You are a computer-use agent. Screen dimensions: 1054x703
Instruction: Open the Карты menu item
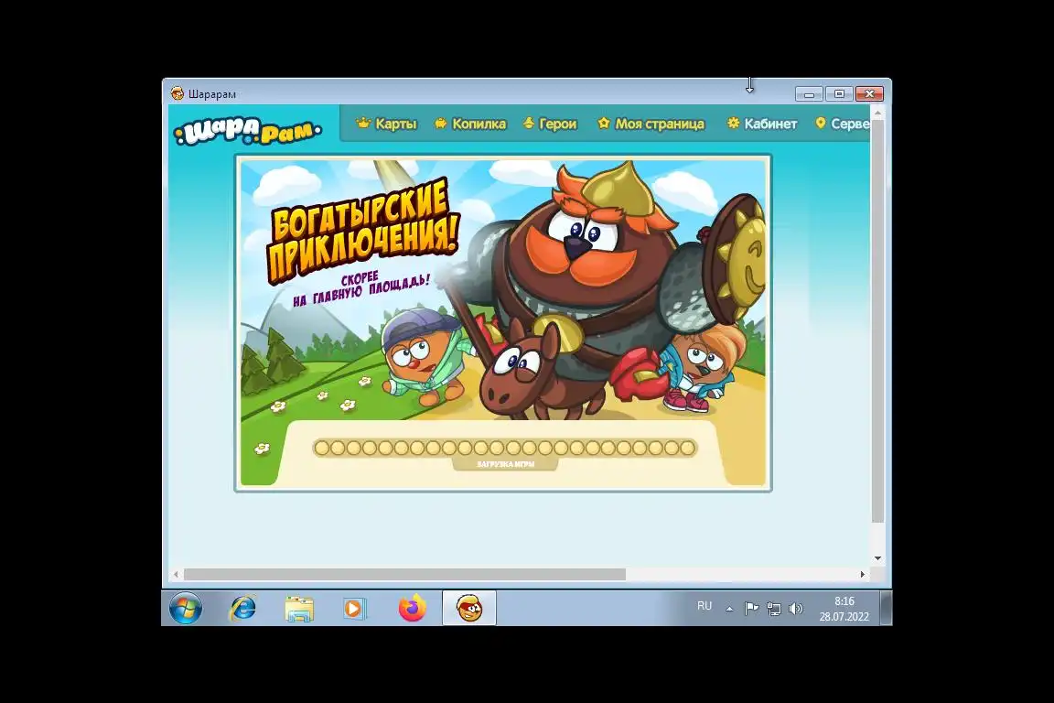[386, 124]
